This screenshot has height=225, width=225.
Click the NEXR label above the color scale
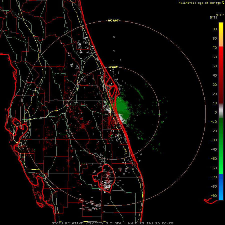[220, 15]
